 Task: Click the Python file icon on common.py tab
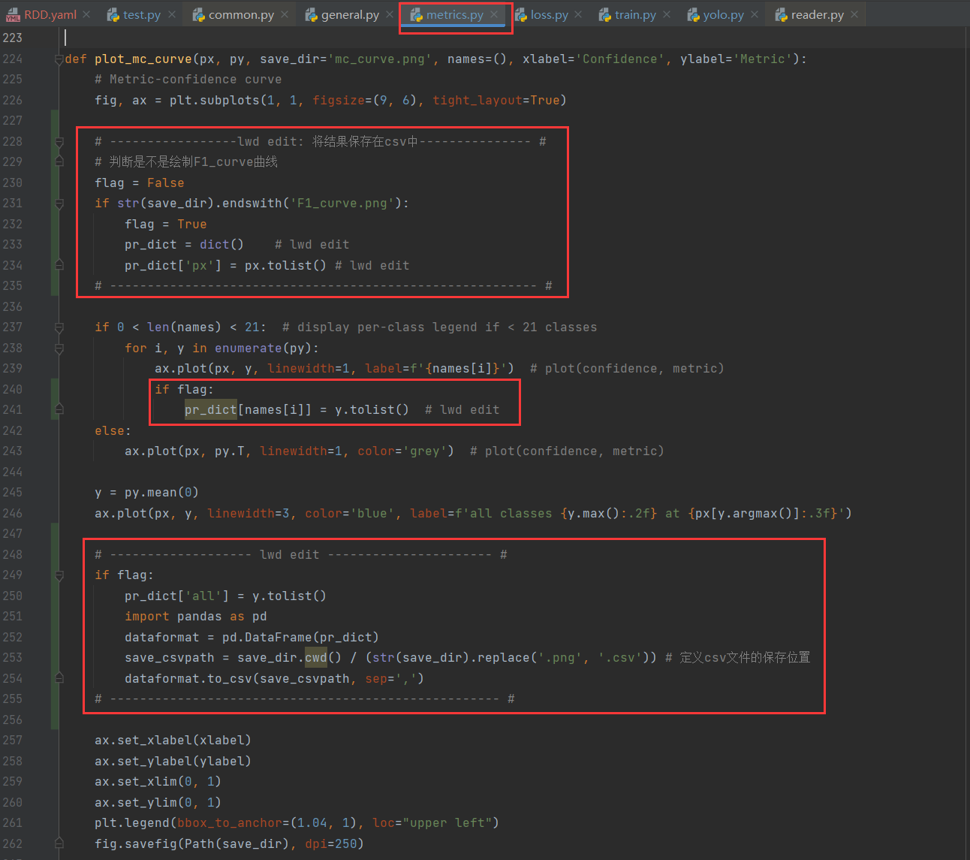click(x=199, y=15)
